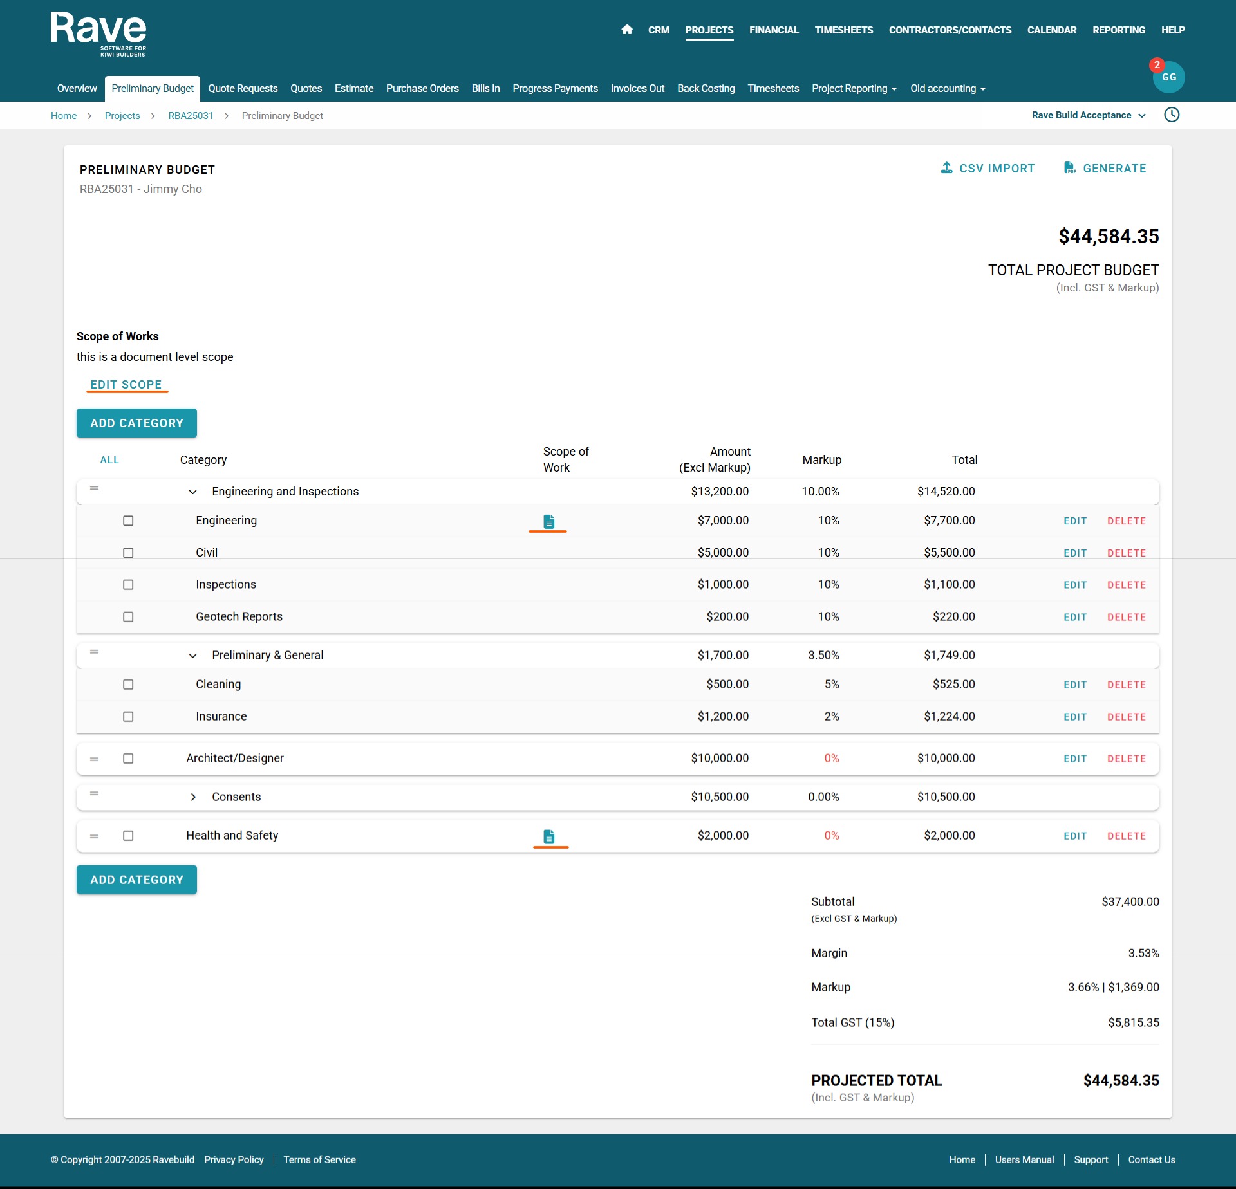Tick the Civil line item checkbox
The width and height of the screenshot is (1236, 1189).
pos(128,553)
